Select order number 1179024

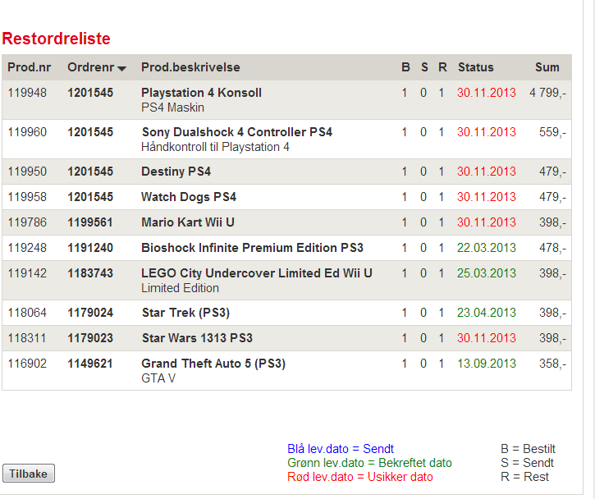(90, 313)
